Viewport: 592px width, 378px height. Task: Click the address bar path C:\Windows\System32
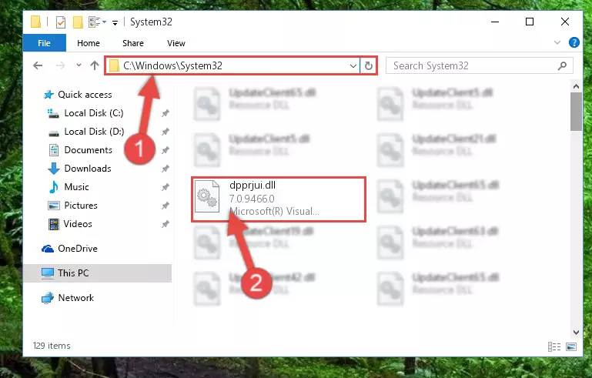[x=172, y=65]
